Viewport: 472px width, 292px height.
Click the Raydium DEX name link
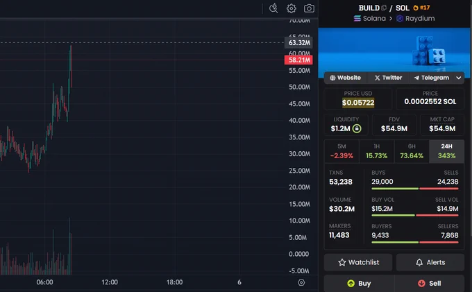tap(420, 19)
